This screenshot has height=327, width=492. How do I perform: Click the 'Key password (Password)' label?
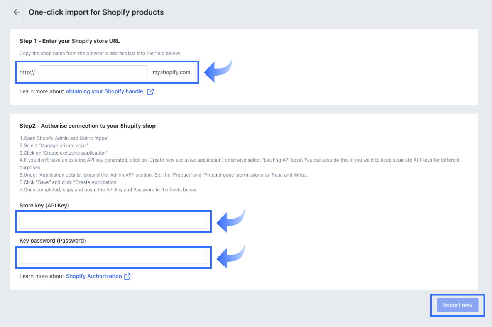tap(52, 241)
